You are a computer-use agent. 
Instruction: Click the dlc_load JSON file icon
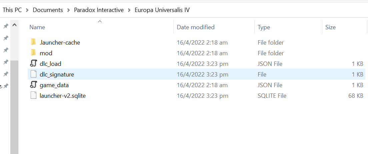(34, 64)
